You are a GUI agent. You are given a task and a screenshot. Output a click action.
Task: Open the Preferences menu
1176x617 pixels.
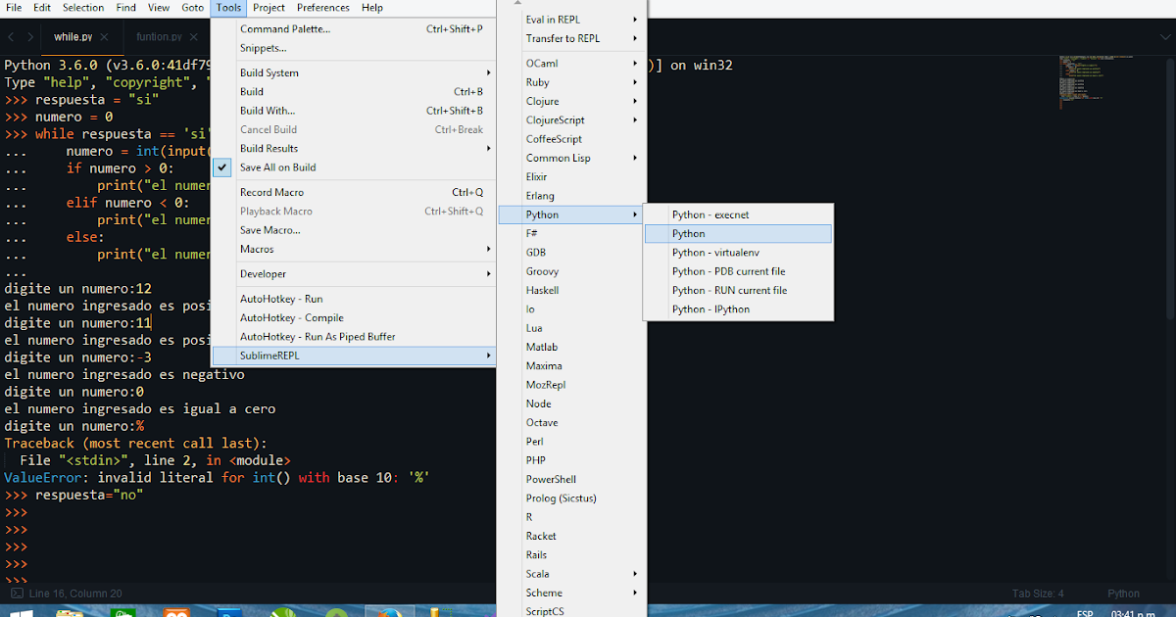[x=323, y=7]
